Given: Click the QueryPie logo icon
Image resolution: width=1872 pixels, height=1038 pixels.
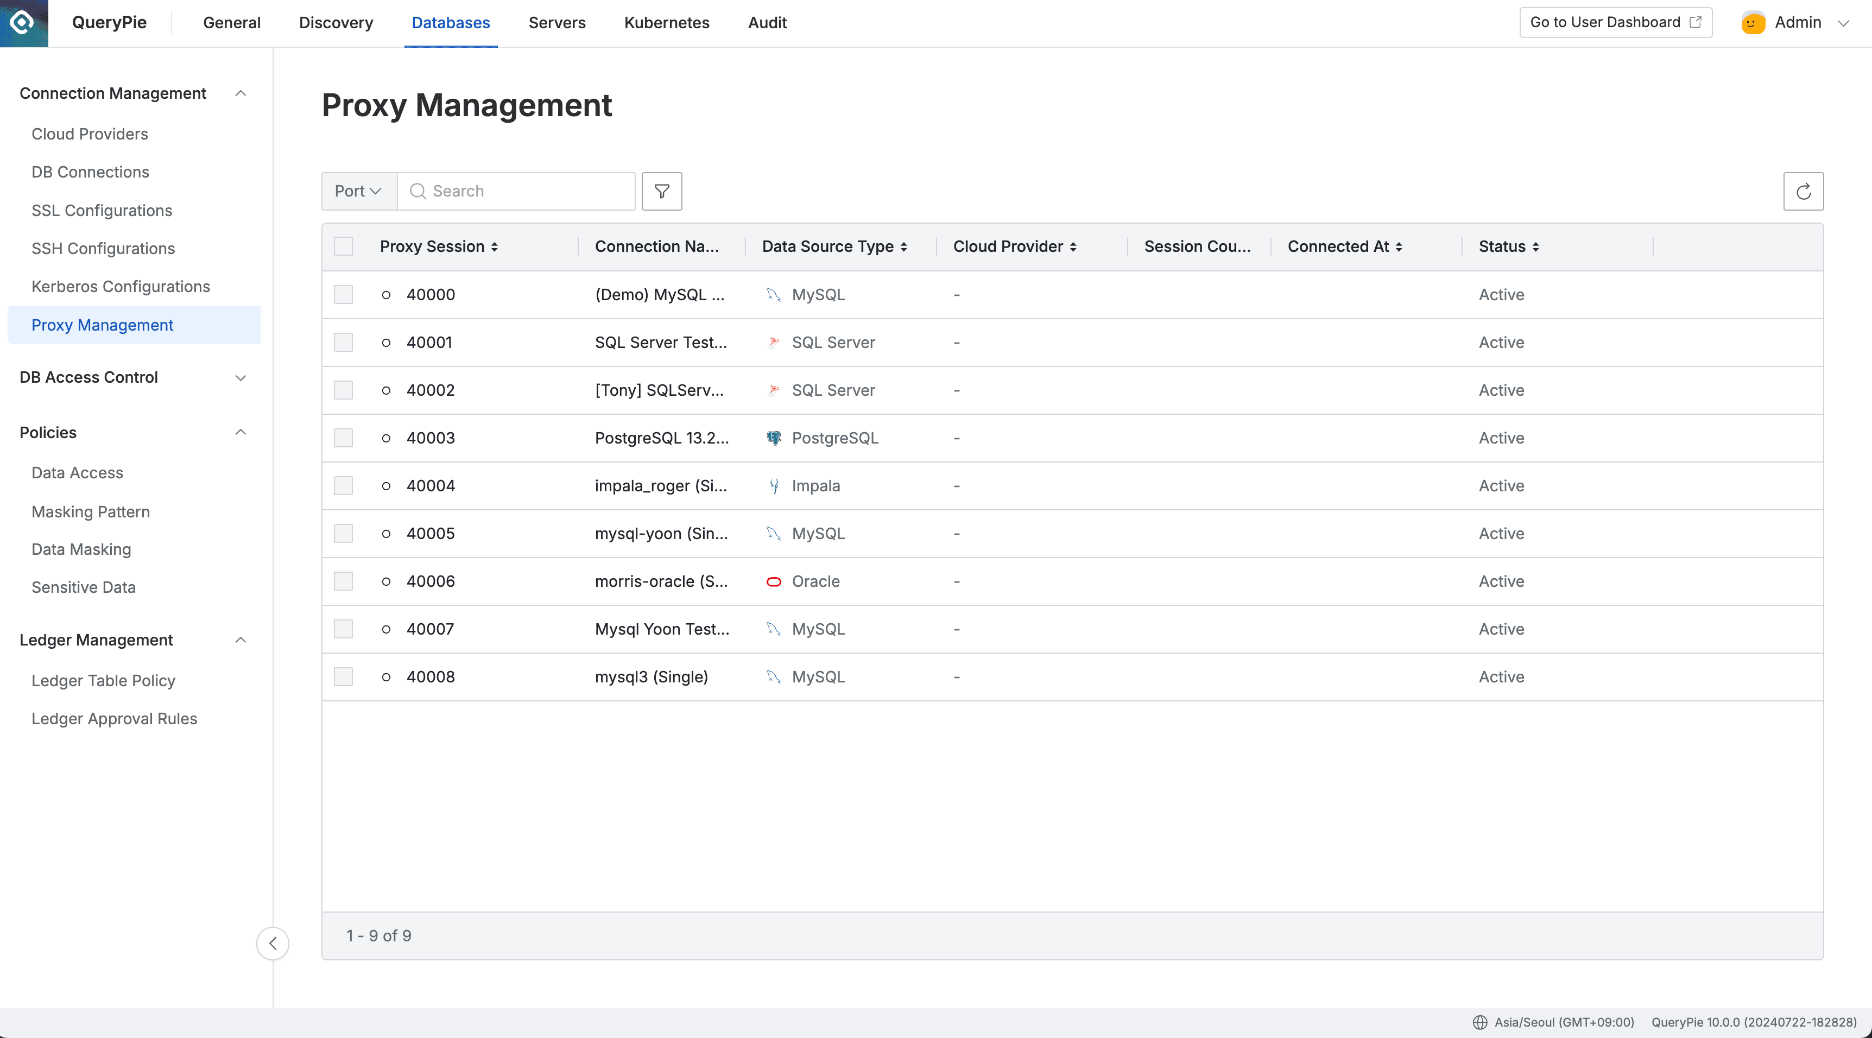Looking at the screenshot, I should click(x=22, y=23).
